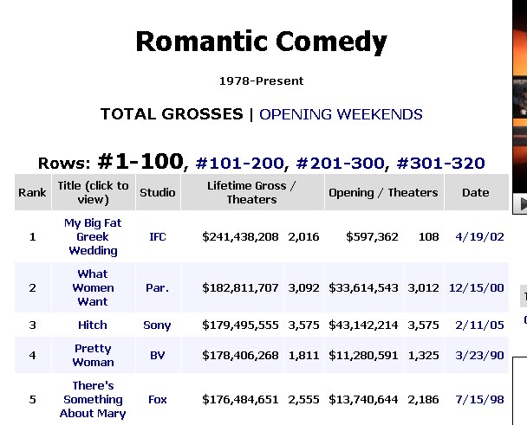Go to rows #101-200
The width and height of the screenshot is (527, 425).
[241, 163]
